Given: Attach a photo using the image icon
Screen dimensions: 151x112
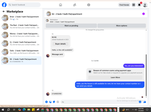Looking at the screenshot, I should click(x=50, y=102).
